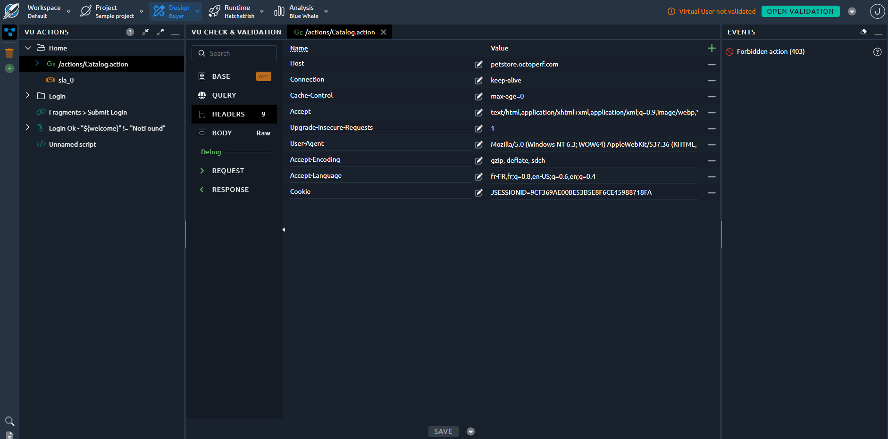Edit the Host header using its pencil icon
888x439 pixels.
[479, 64]
